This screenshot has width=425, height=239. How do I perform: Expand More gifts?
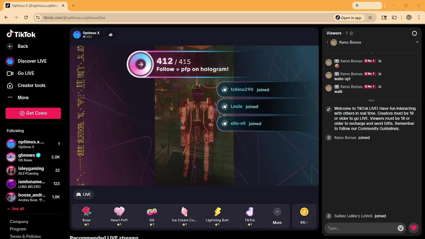277,216
